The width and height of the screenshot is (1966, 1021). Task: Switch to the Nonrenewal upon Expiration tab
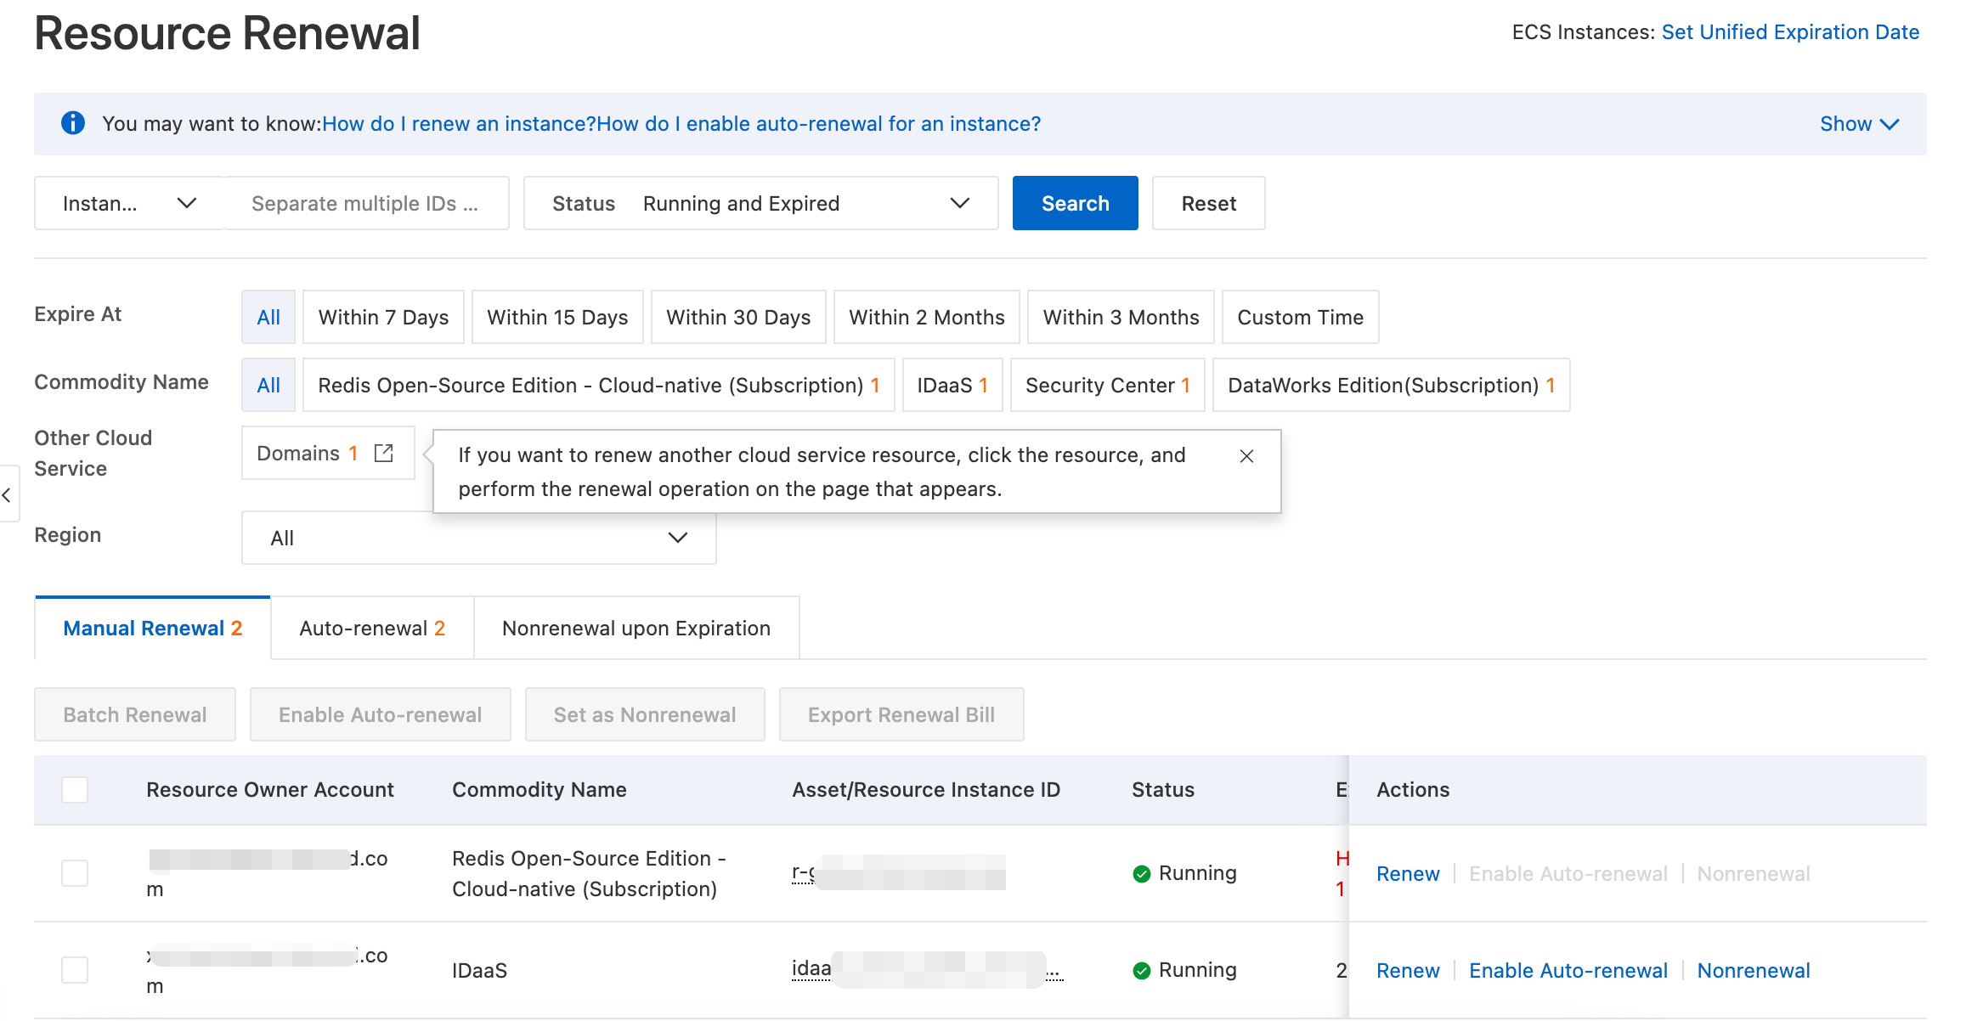pos(636,629)
